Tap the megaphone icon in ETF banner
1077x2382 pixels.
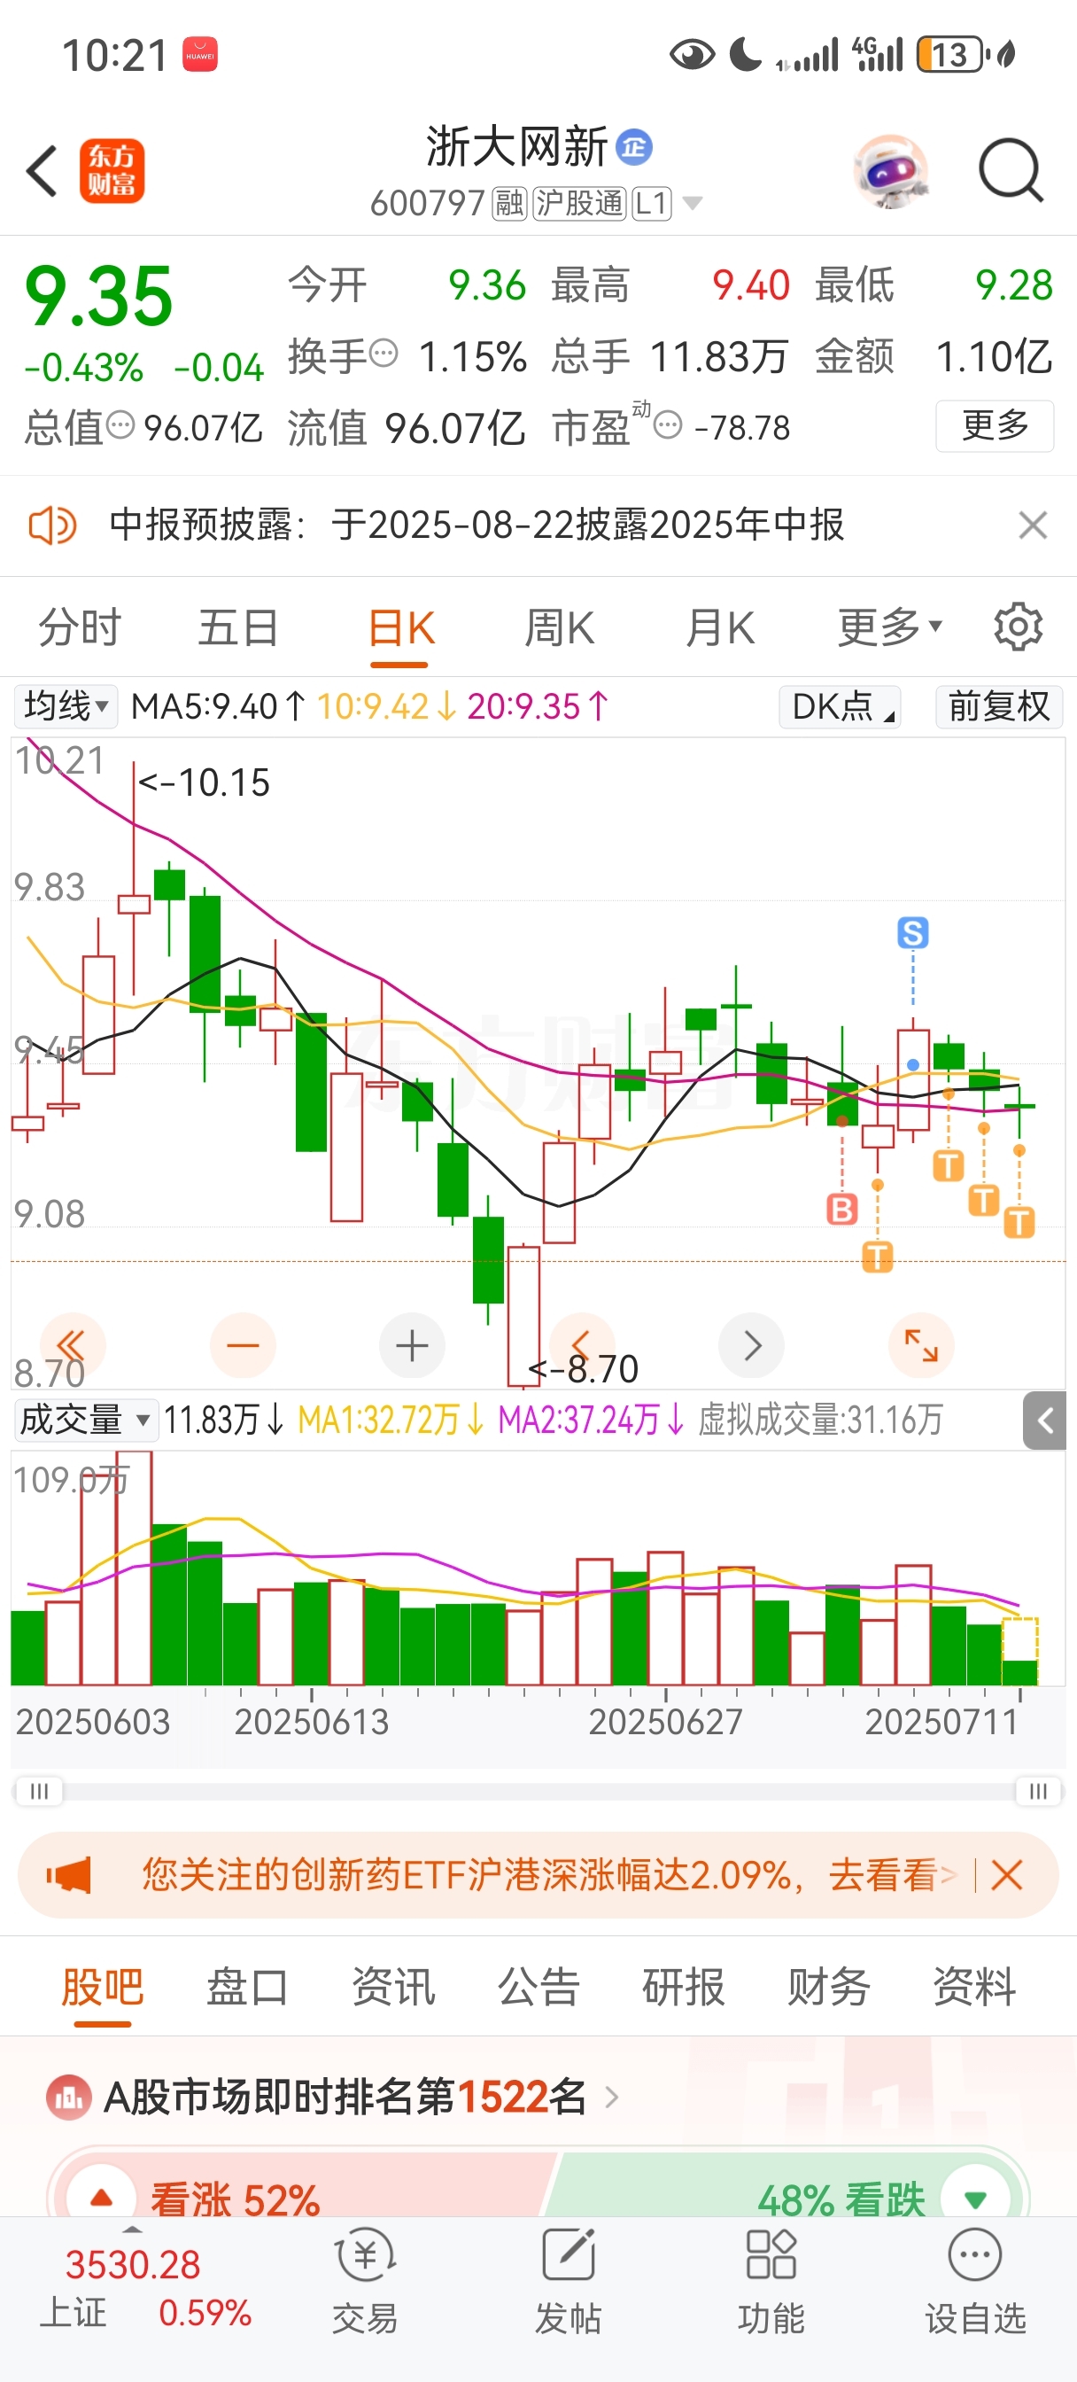point(69,1875)
